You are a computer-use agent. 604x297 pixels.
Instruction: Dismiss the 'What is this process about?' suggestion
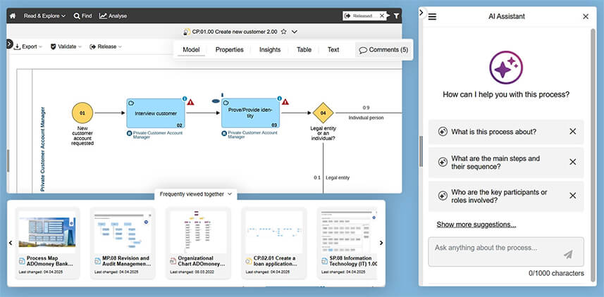572,132
